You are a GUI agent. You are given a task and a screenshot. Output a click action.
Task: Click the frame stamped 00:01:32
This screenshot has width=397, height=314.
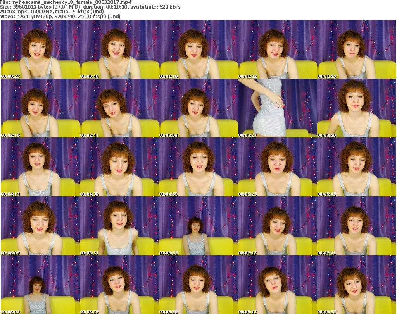[277, 49]
